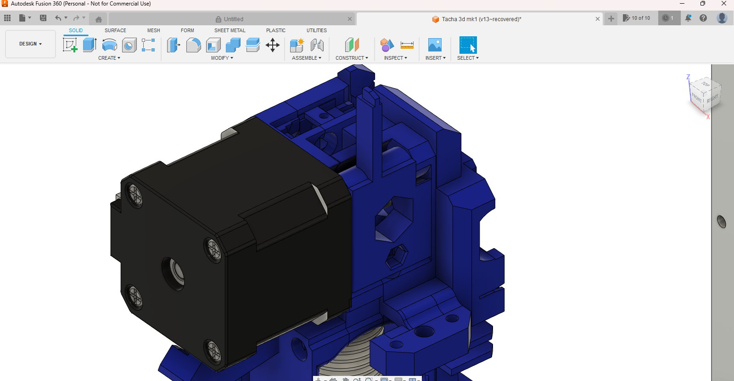Open the File menu icon
This screenshot has height=381, width=734.
[x=22, y=18]
